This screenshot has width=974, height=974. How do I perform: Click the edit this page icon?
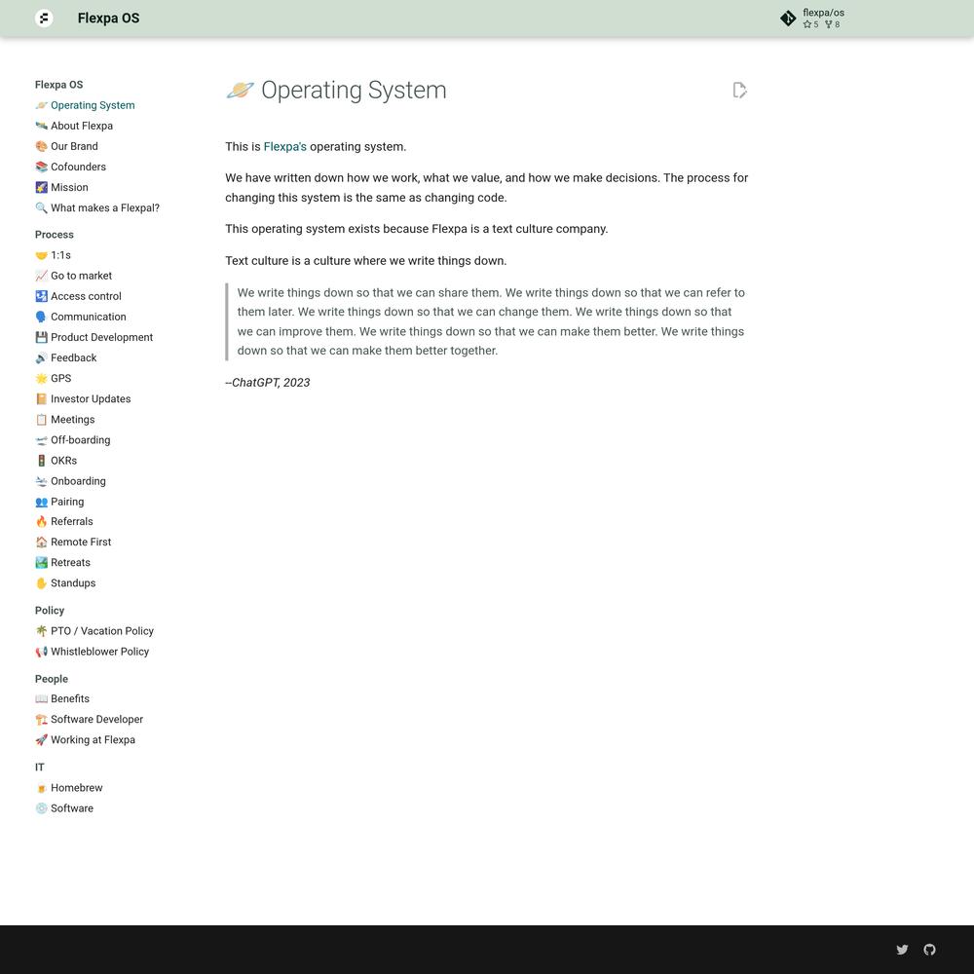[739, 90]
